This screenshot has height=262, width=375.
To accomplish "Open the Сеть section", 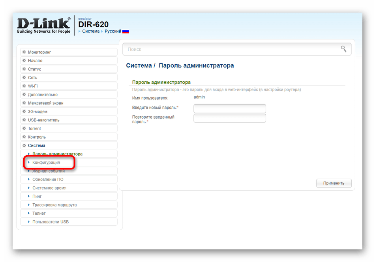I will click(32, 78).
